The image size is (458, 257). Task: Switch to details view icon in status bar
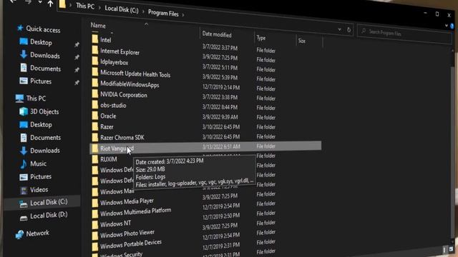444,250
